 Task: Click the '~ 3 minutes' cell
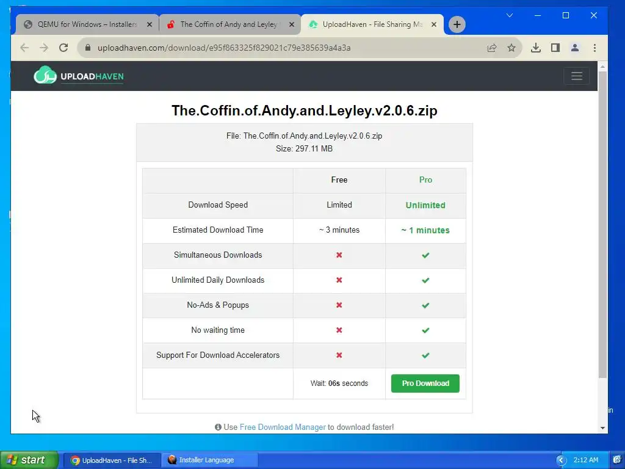click(x=339, y=230)
